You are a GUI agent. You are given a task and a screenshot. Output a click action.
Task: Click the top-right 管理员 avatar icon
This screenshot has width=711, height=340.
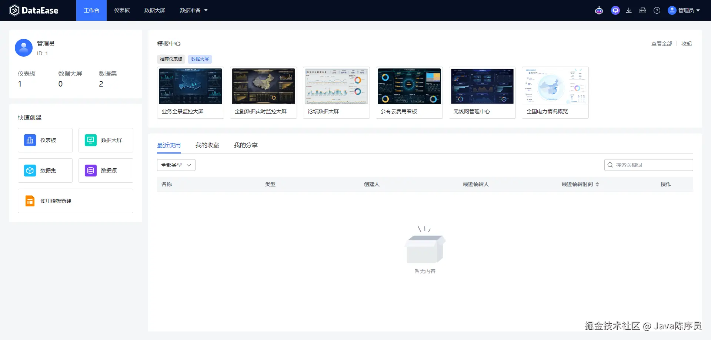click(x=672, y=10)
